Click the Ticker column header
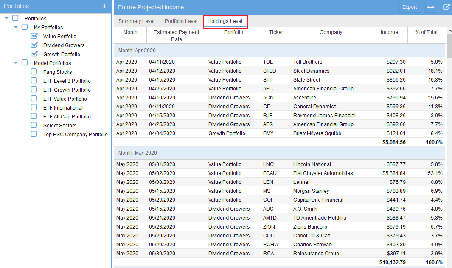This screenshot has height=268, width=452. pyautogui.click(x=276, y=32)
